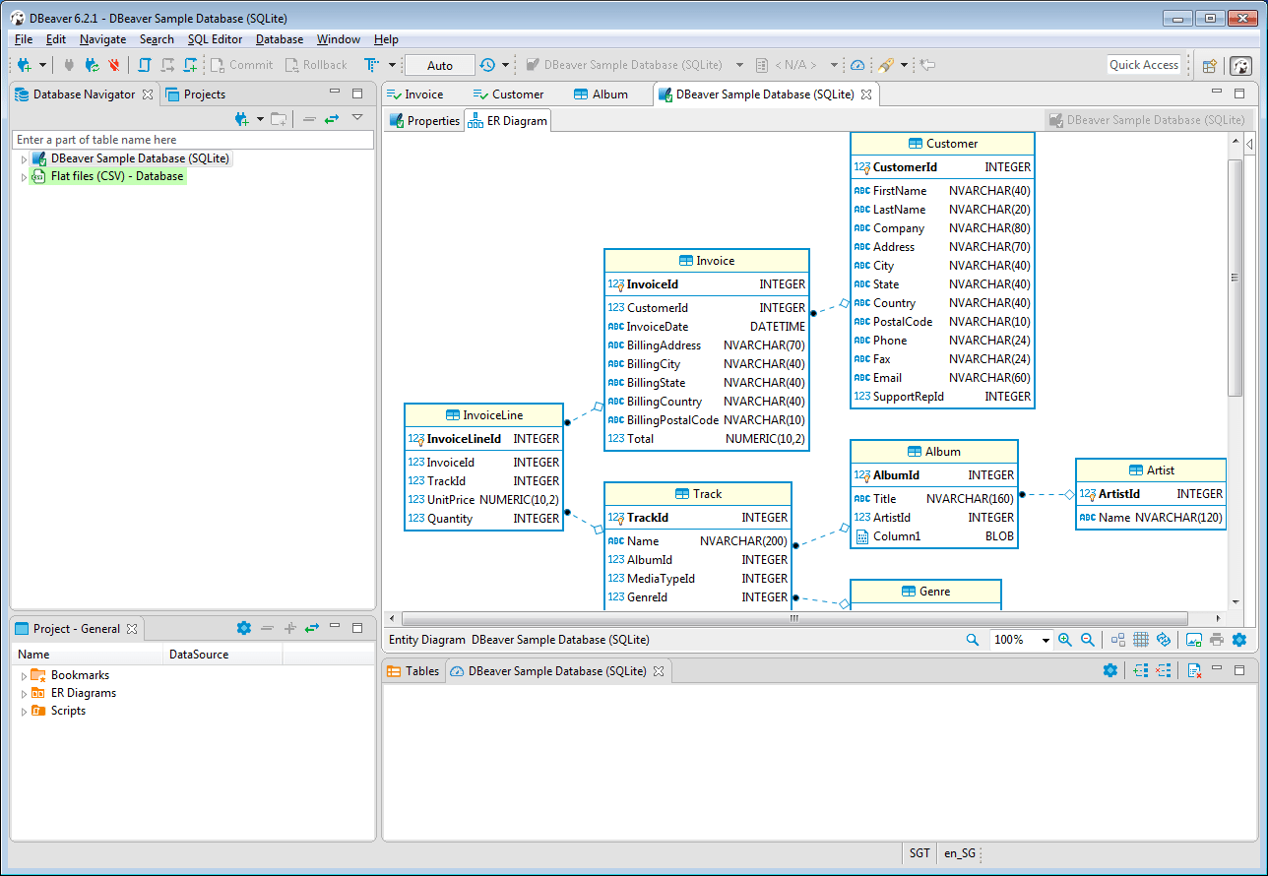Click the New SQL script icon with plus
The image size is (1268, 876).
point(191,65)
